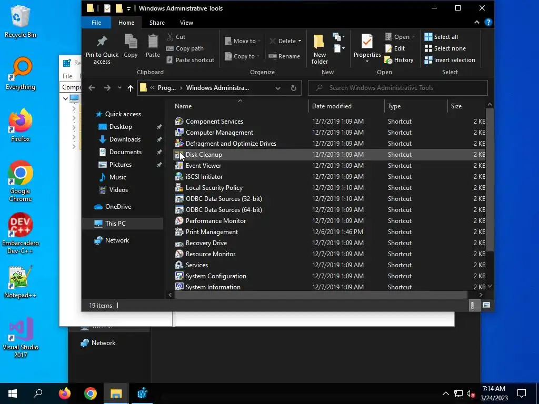Click the Rename button
Image resolution: width=539 pixels, height=404 pixels.
(285, 56)
